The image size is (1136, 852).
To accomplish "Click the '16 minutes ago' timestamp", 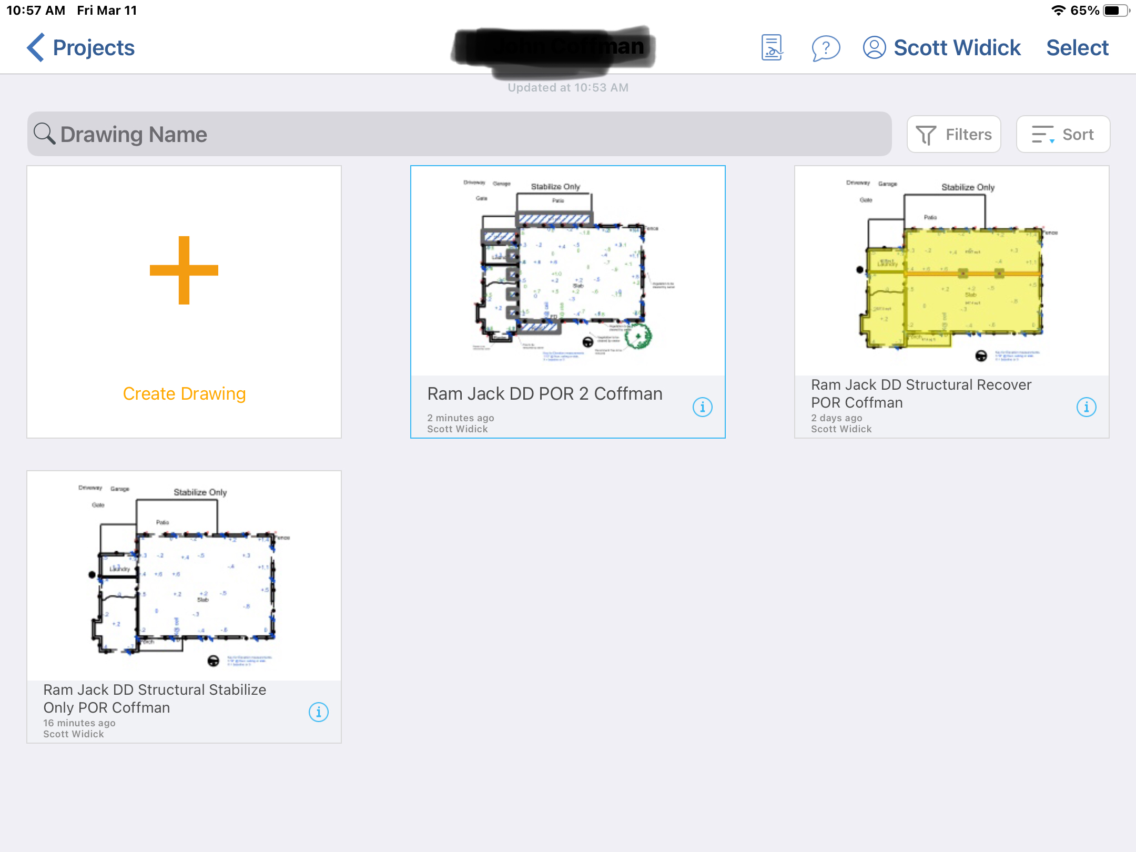I will click(79, 723).
